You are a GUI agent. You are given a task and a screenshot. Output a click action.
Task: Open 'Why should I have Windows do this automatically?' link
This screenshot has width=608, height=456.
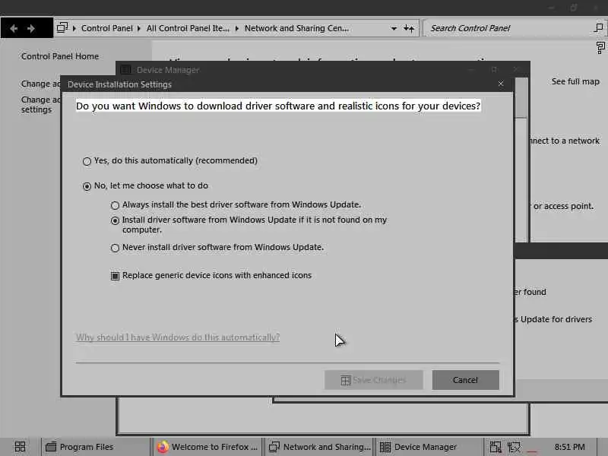pyautogui.click(x=178, y=337)
